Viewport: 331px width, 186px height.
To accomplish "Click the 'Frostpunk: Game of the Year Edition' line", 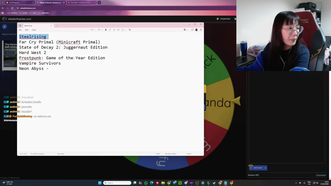I will tap(62, 58).
